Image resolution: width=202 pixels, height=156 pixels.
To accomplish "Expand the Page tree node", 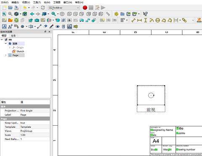I will 5,55.
